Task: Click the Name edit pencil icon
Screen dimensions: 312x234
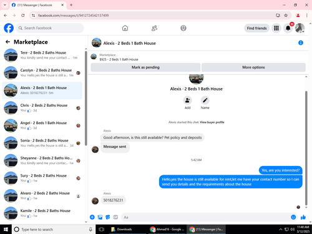Action: (205, 100)
